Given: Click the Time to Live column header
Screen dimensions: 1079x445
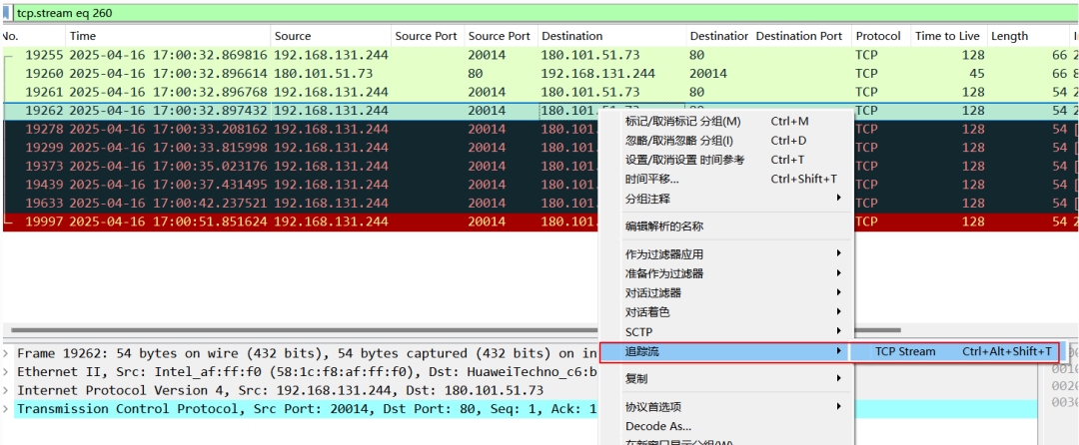Looking at the screenshot, I should 948,36.
